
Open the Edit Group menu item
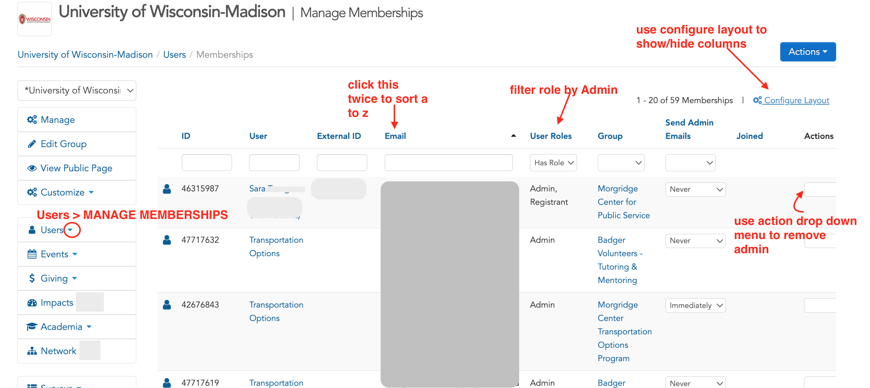(77, 144)
